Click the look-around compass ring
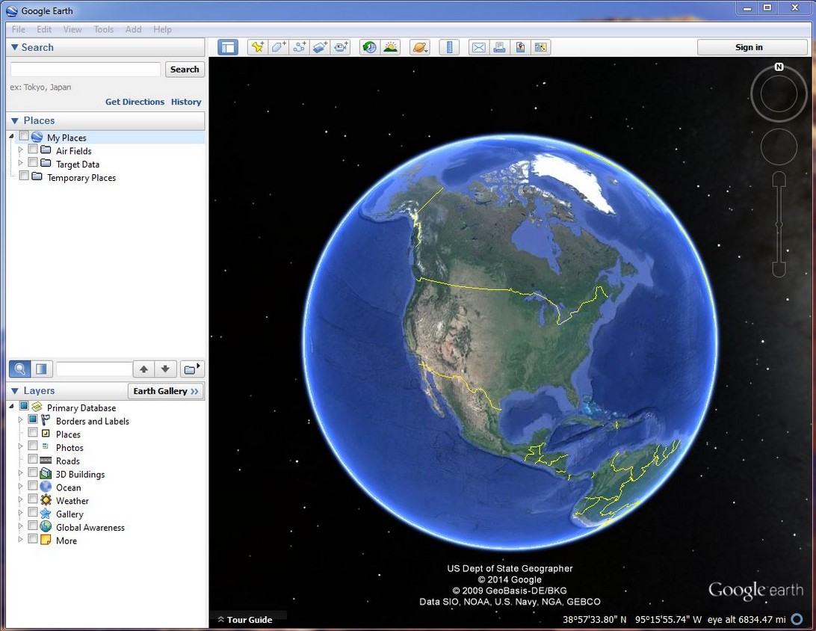This screenshot has height=631, width=816. point(779,93)
